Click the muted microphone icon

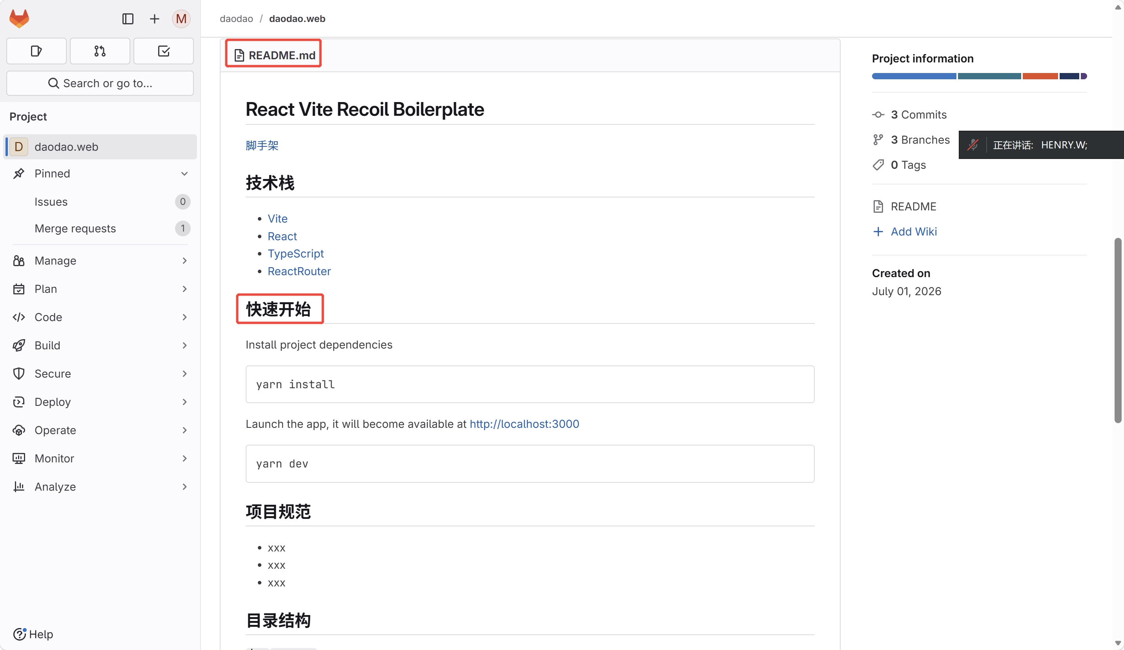(973, 144)
